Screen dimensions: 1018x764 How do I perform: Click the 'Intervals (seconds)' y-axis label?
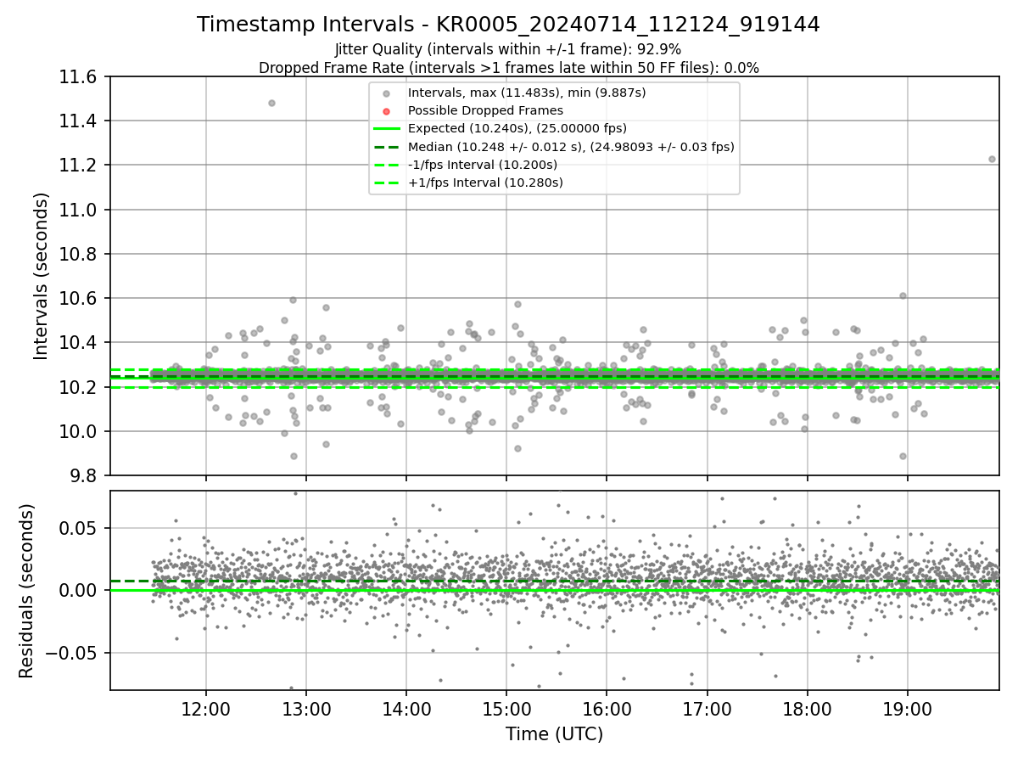[x=42, y=276]
